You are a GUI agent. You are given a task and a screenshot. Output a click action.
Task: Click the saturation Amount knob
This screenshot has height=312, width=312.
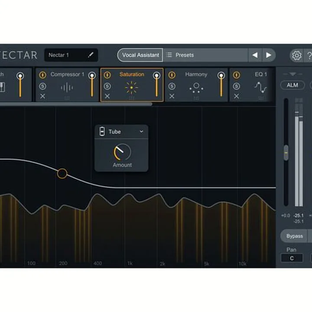coord(122,152)
